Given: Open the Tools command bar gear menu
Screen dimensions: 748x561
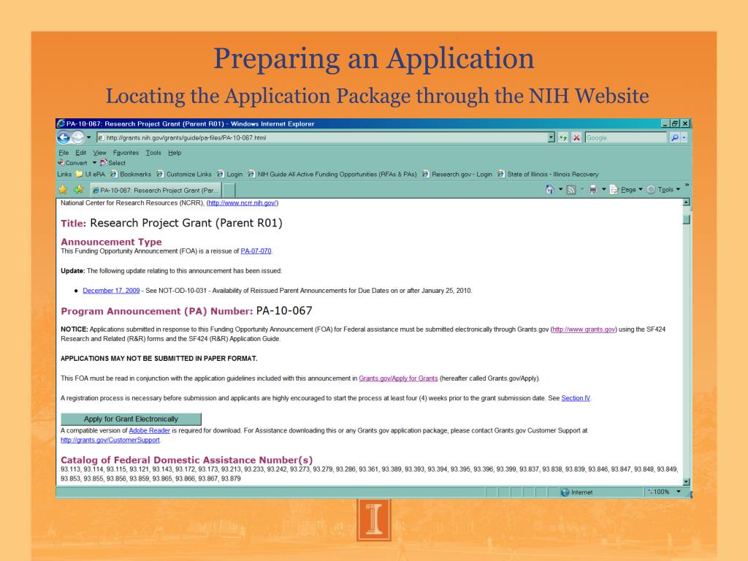Looking at the screenshot, I should 663,189.
